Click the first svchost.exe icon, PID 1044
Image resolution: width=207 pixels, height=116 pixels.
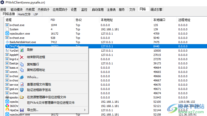pyautogui.click(x=7, y=25)
